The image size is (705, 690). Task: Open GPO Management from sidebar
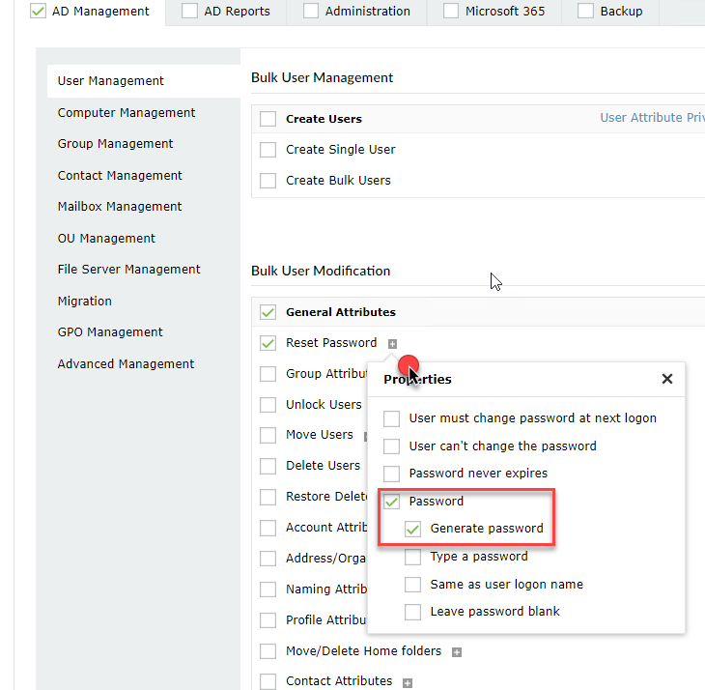pos(110,332)
